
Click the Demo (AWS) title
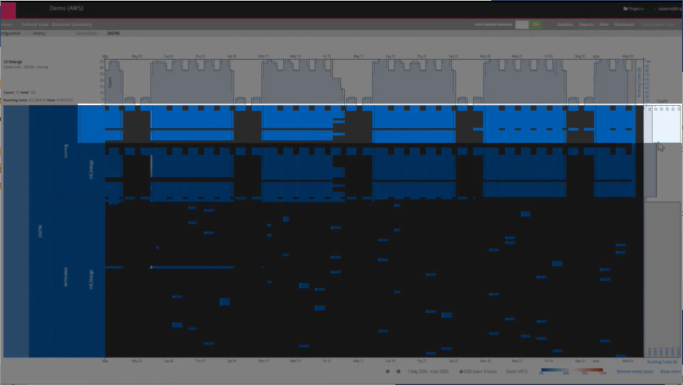[66, 8]
